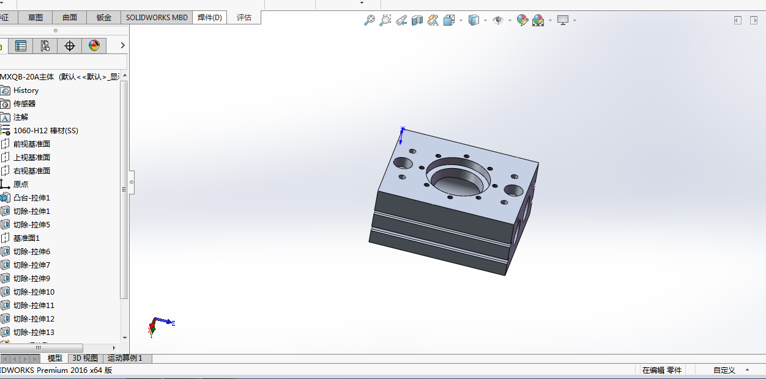The height and width of the screenshot is (379, 766).
Task: Click the 切除-拉伸7 feature icon
Action: 6,265
